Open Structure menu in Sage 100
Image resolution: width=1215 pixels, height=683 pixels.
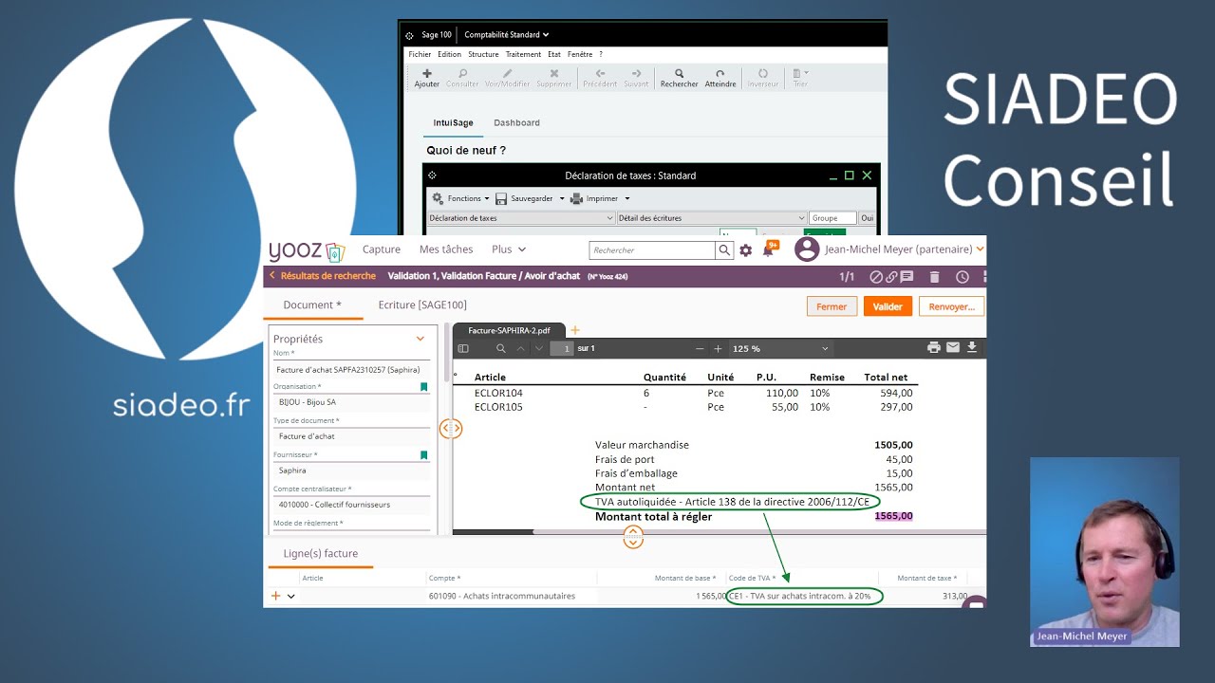click(483, 54)
